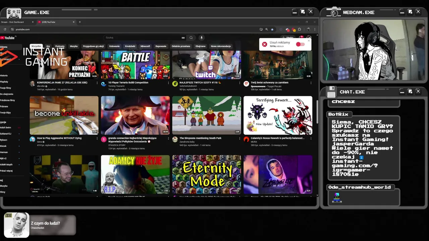Click the YouTube search magnifier button
Screen dimensions: 429x241
[x=191, y=38]
